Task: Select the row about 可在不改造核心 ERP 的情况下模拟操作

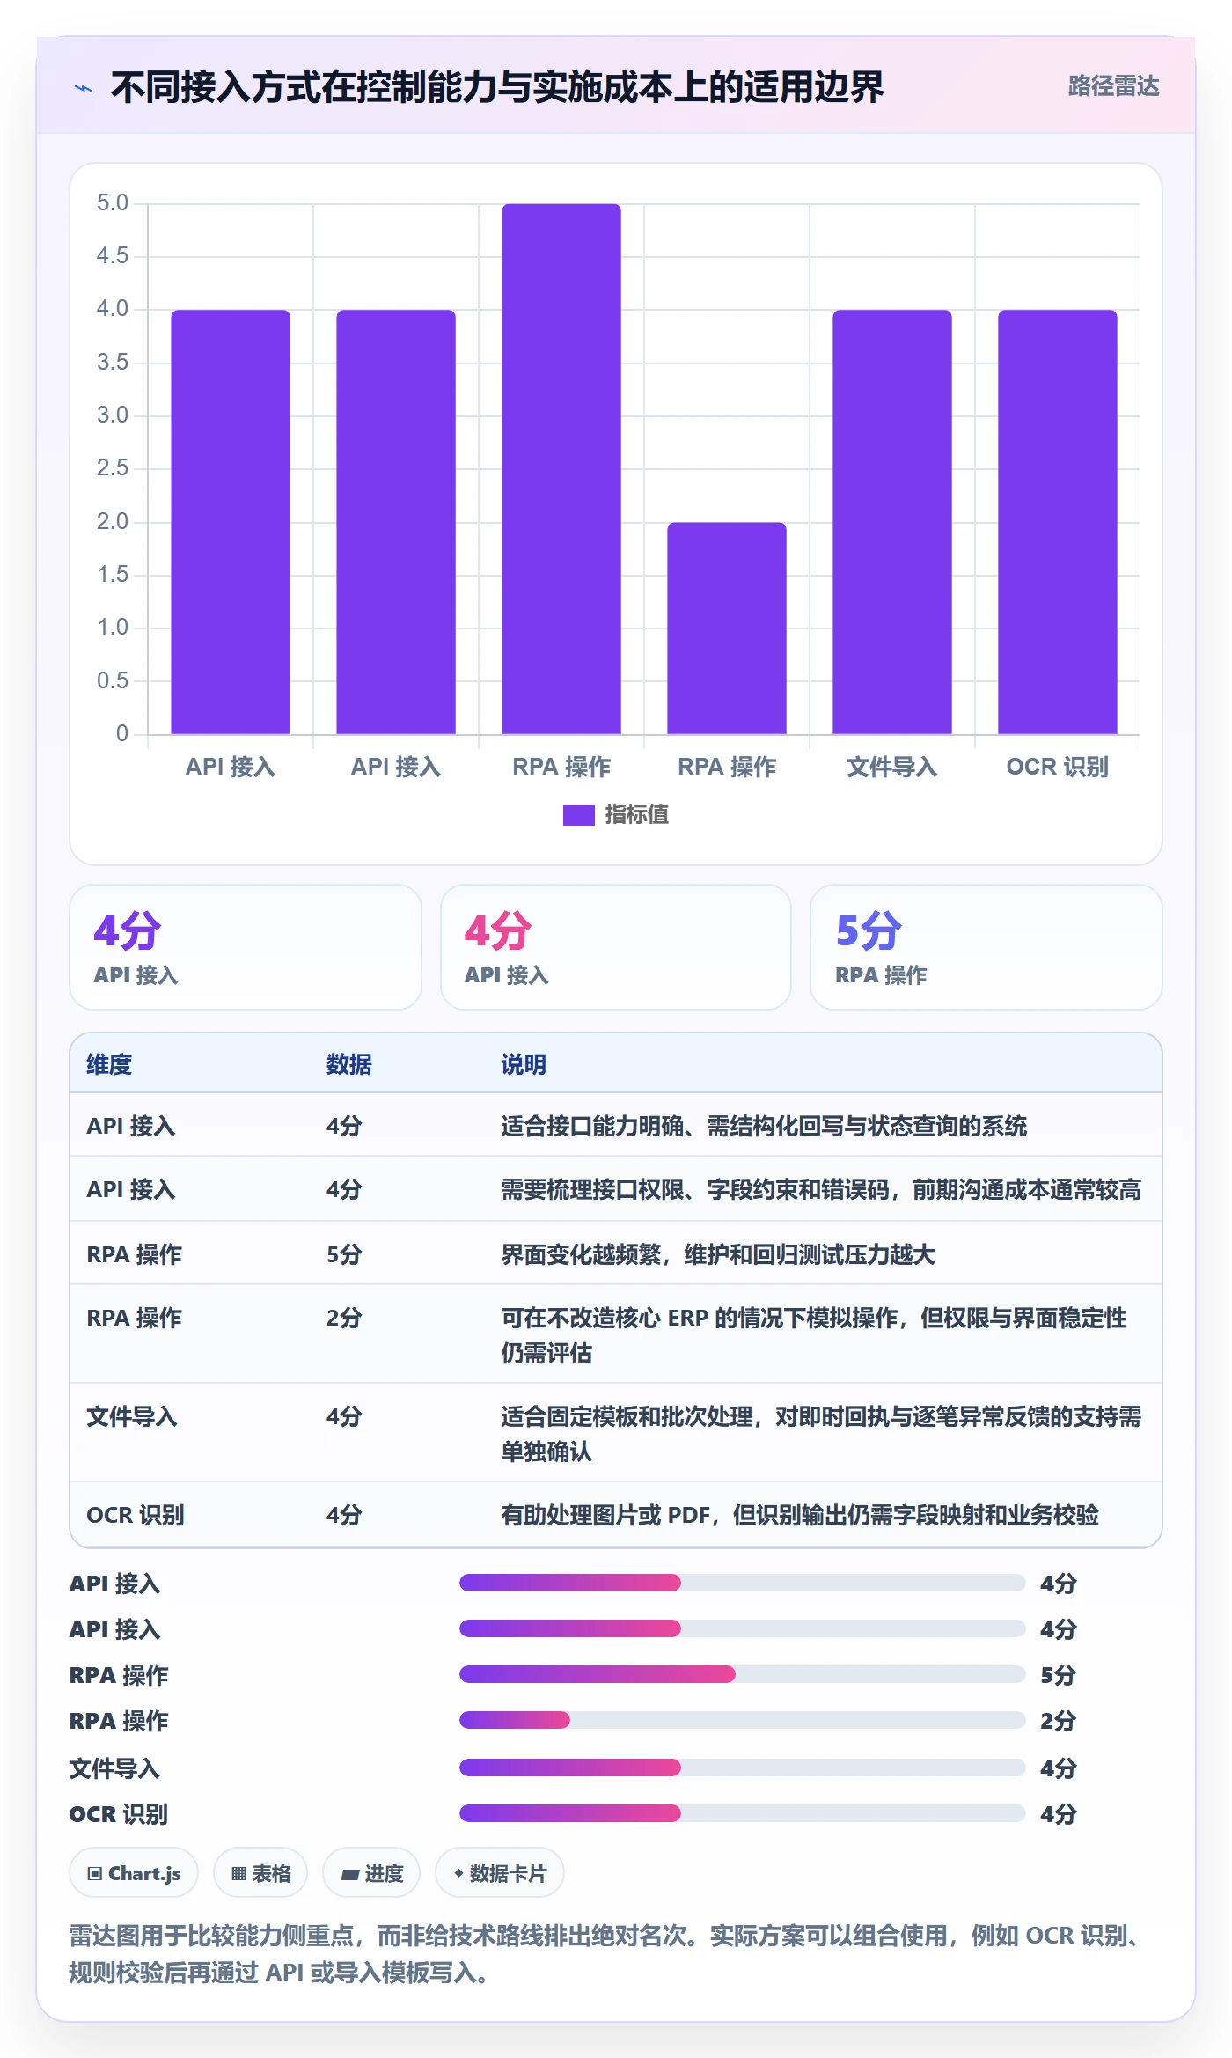Action: [616, 1334]
